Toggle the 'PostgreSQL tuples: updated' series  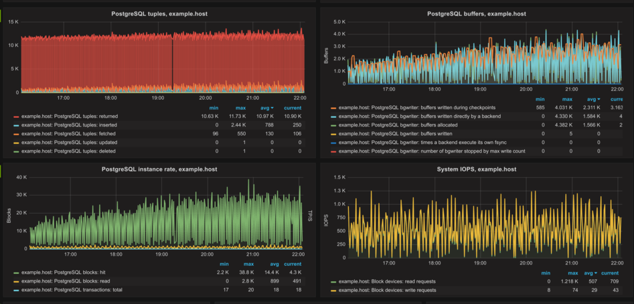69,143
